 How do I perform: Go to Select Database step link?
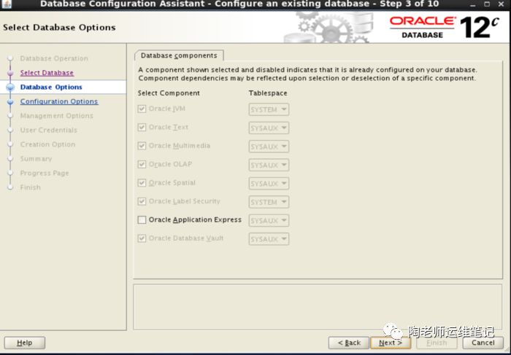47,73
